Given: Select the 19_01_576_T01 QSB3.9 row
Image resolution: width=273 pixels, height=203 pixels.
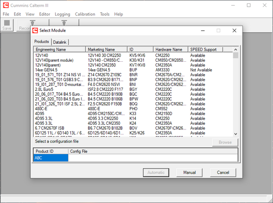Looking at the screenshot, I should coord(133,80).
